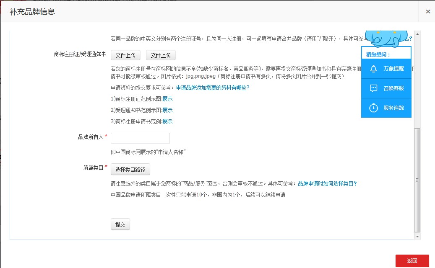Click the vertical scrollbar thumb
Screen dimensions: 435x268
pos(417,180)
